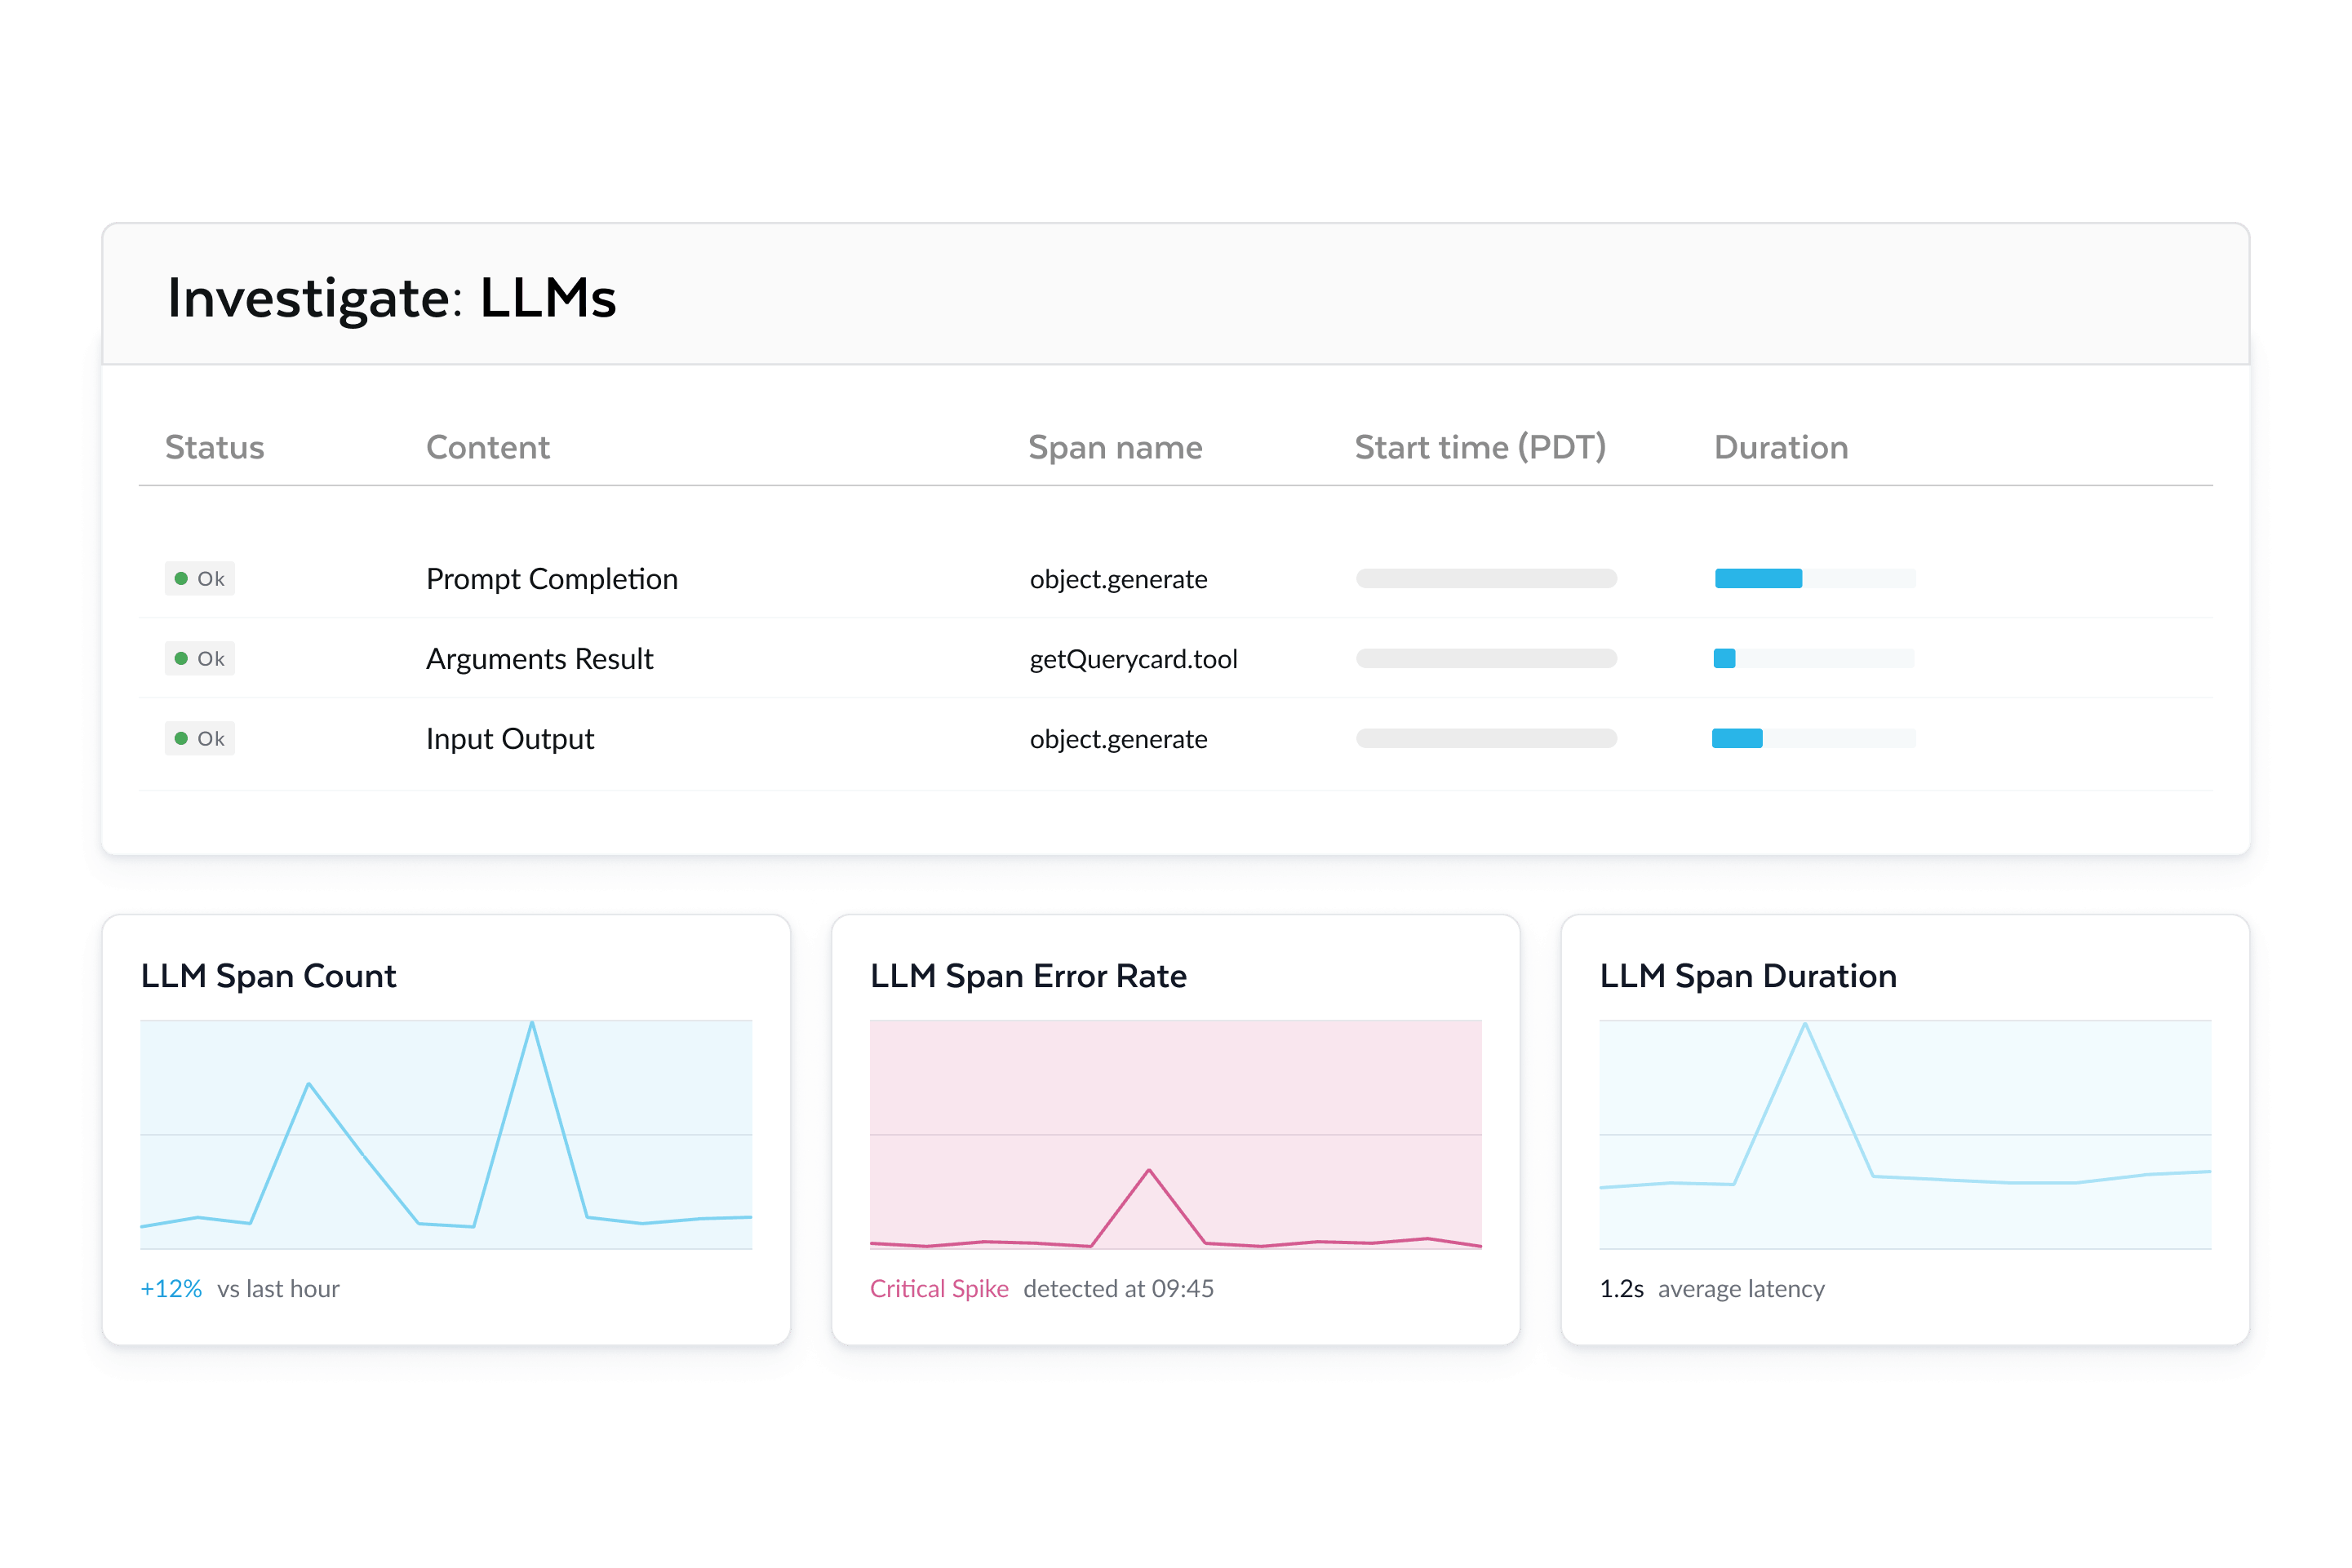The width and height of the screenshot is (2352, 1568).
Task: Click the start time placeholder for Arguments Result
Action: 1487,658
